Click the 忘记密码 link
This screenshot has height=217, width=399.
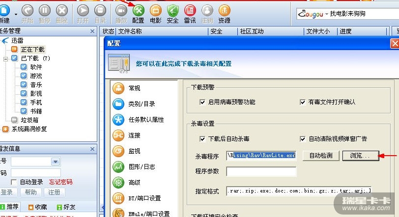tap(60, 182)
